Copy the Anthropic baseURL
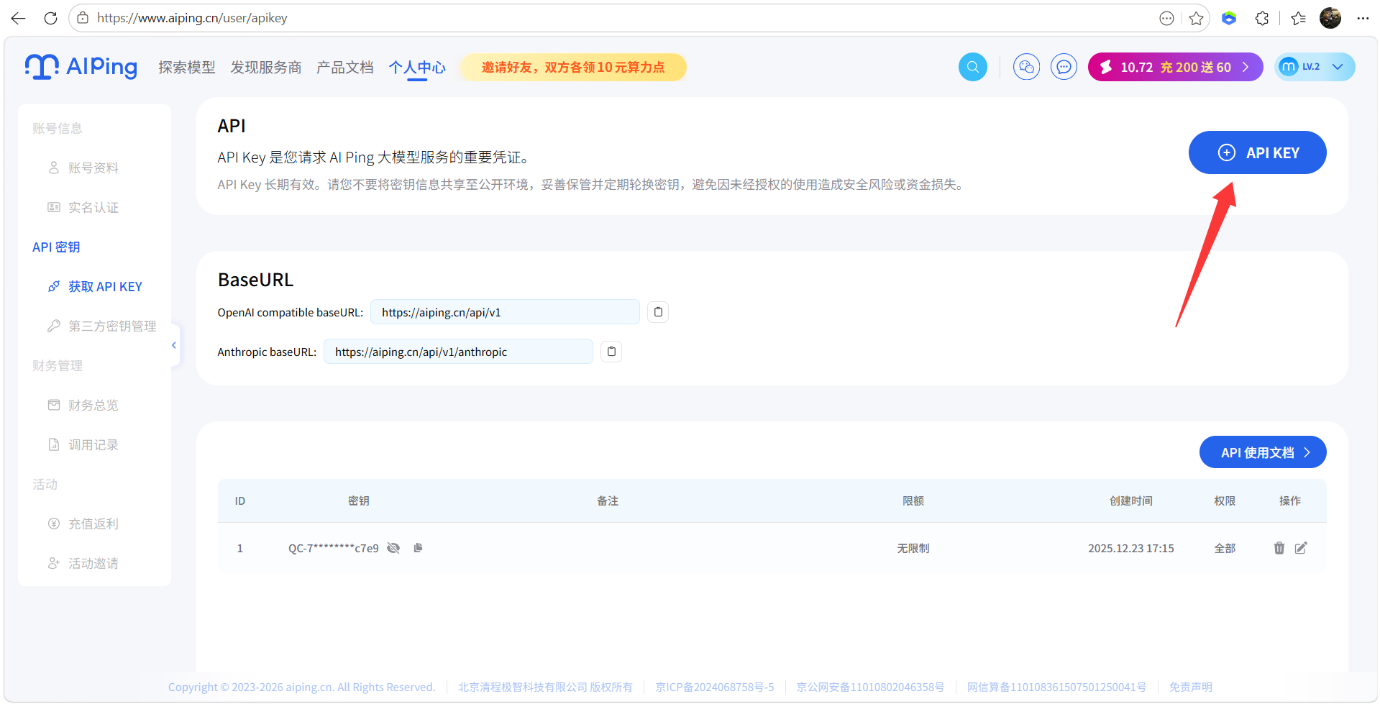Viewport: 1380px width, 704px height. coord(611,352)
